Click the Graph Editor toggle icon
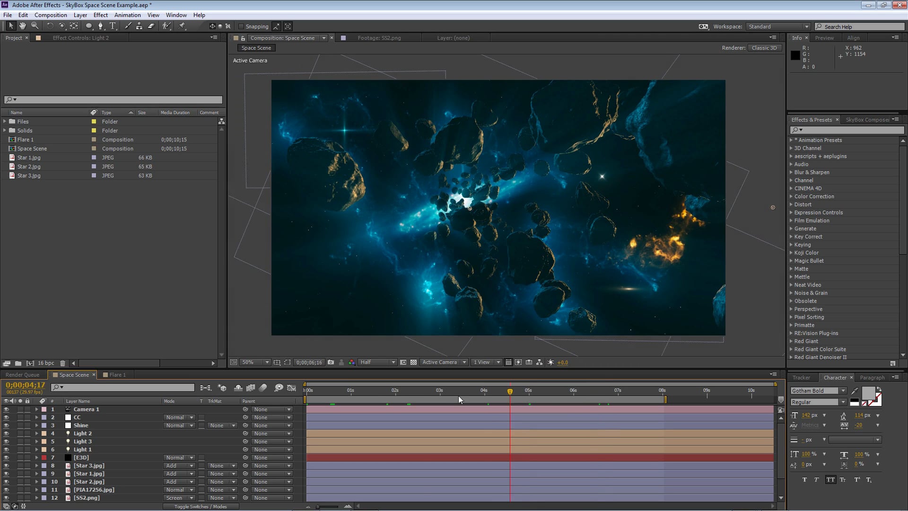The width and height of the screenshot is (908, 511). coord(291,388)
